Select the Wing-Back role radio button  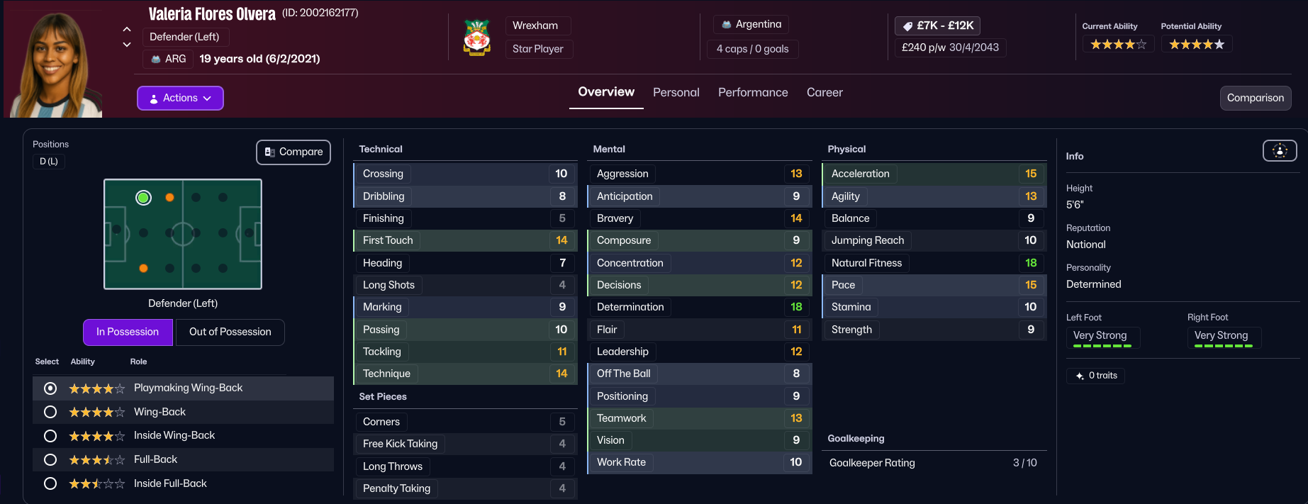coord(50,412)
